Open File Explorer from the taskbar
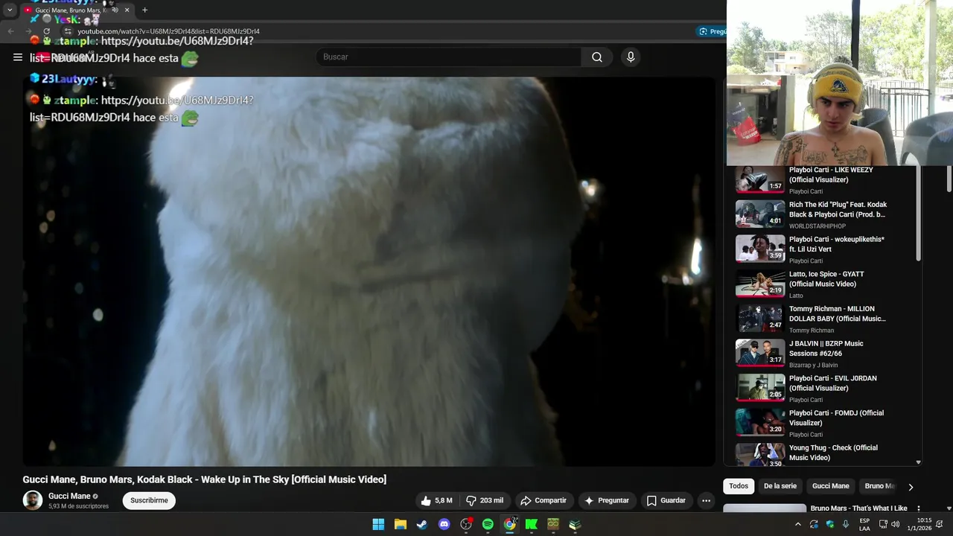The image size is (953, 536). (400, 524)
